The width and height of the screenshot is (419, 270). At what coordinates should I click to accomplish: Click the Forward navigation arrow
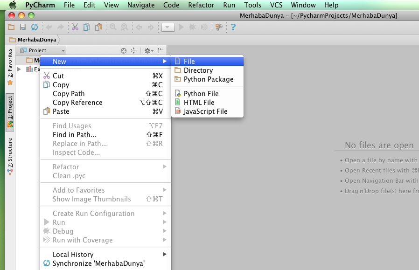(151, 27)
